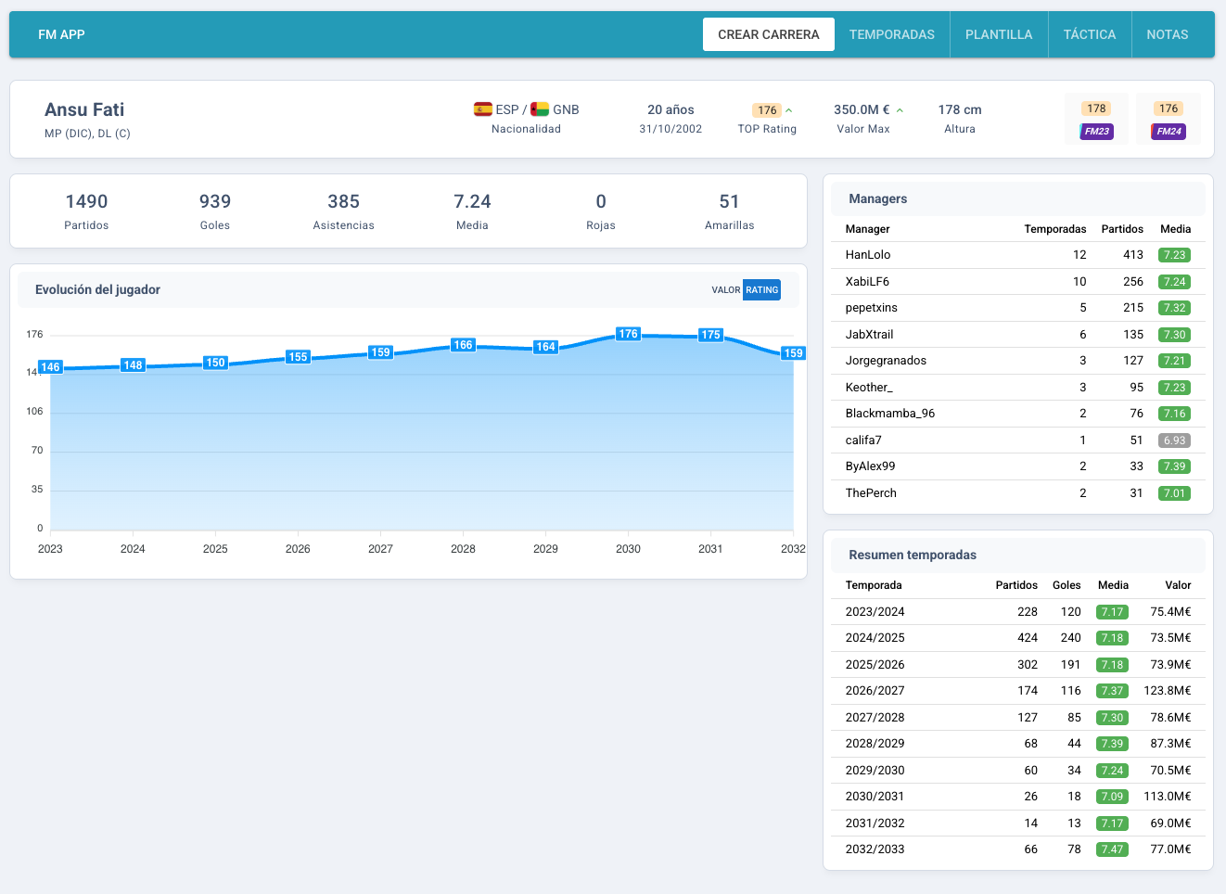Viewport: 1226px width, 894px height.
Task: Switch the chart to RATING view
Action: click(x=761, y=290)
